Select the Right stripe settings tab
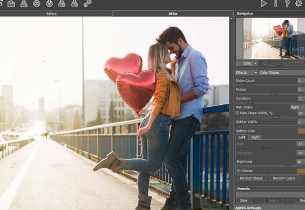The height and width of the screenshot is (210, 305). point(255,137)
